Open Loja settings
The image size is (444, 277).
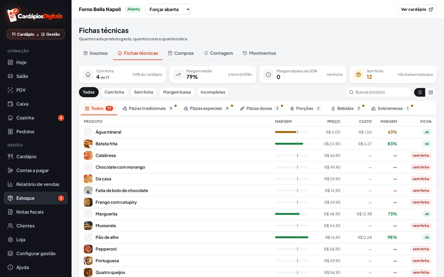[x=36, y=240]
